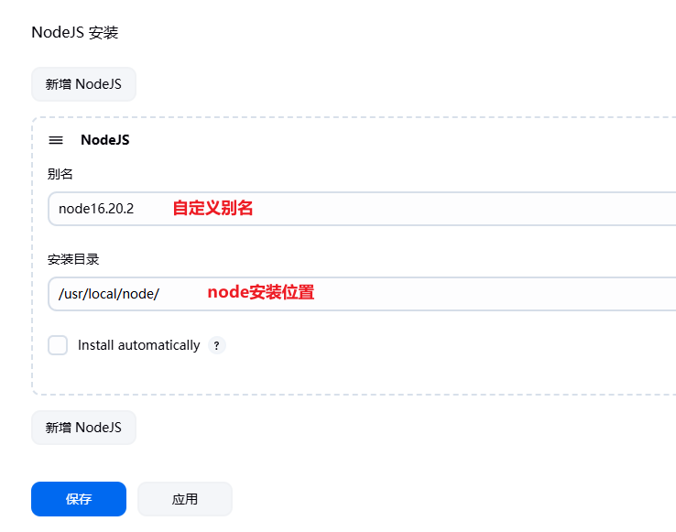Click the NodeJS 安装 section heading

[75, 33]
